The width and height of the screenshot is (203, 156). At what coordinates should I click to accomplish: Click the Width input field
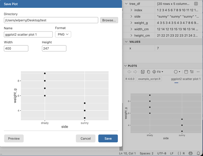tap(16, 48)
